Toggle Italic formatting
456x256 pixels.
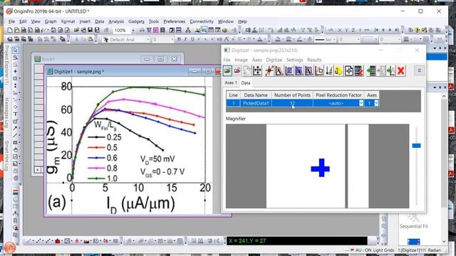tap(185, 39)
